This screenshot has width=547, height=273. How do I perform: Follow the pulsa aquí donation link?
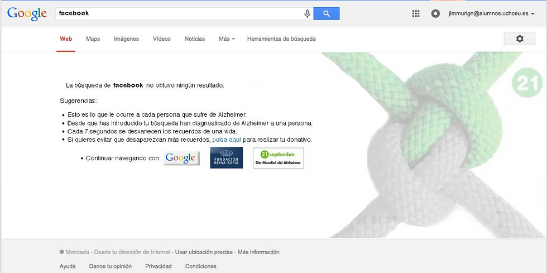[227, 140]
